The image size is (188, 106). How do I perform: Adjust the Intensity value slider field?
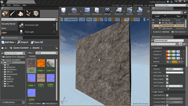(x=174, y=69)
